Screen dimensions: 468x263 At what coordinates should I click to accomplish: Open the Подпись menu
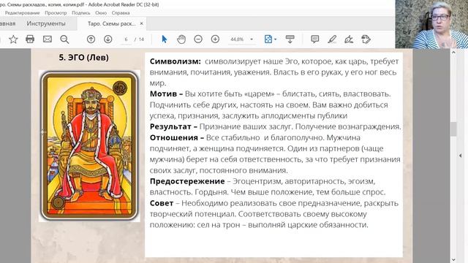click(81, 13)
